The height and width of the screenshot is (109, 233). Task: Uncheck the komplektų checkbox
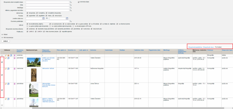point(37,13)
